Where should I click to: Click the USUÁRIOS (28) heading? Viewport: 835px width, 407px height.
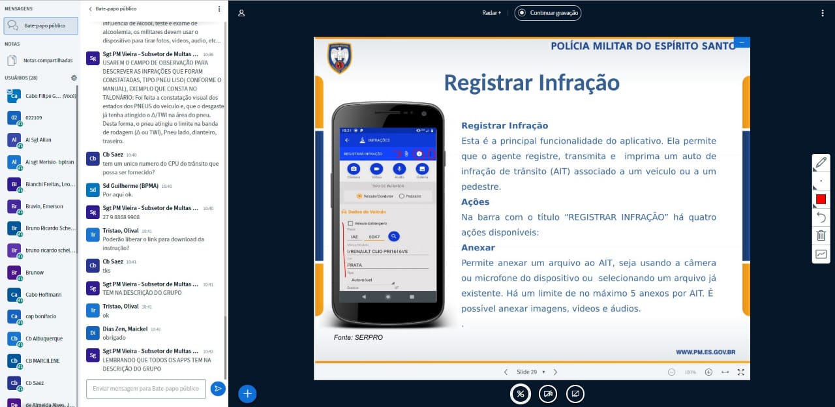click(21, 78)
